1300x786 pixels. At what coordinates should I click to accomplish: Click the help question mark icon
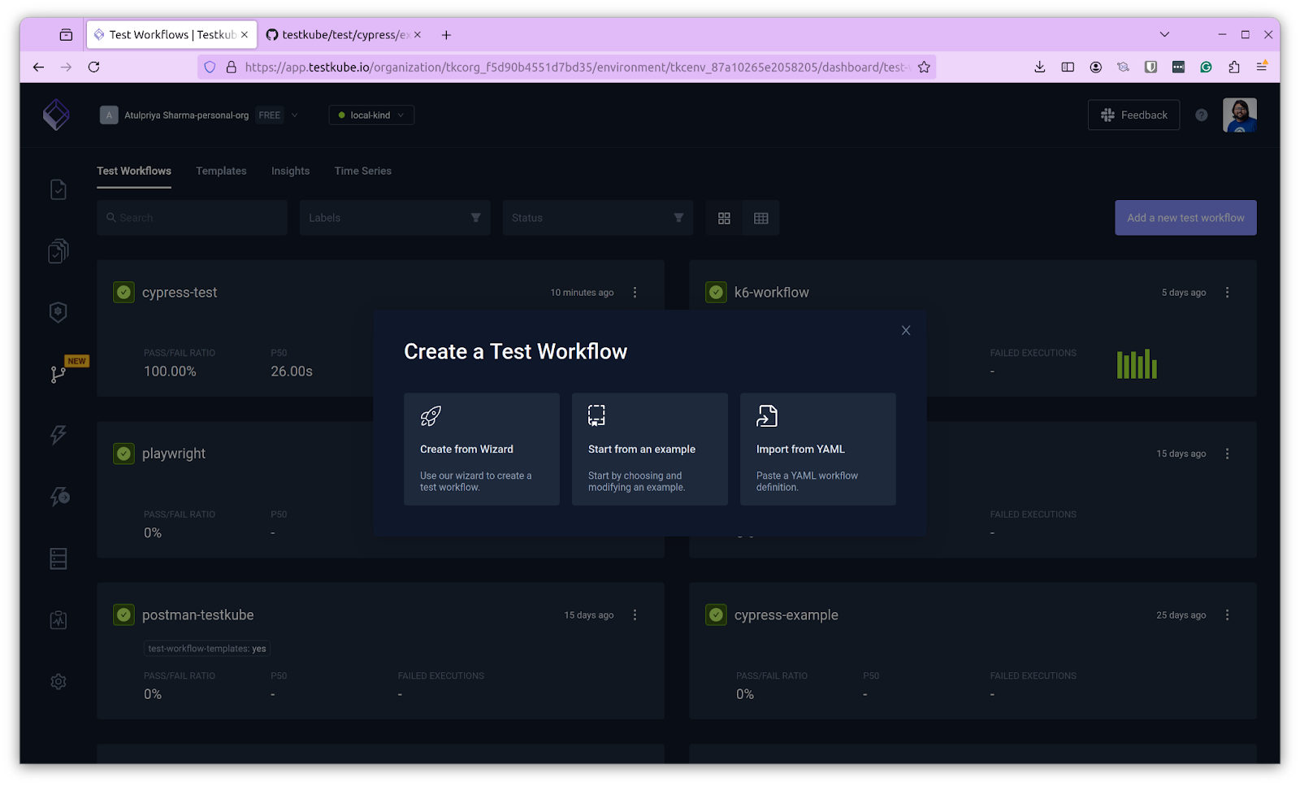[x=1202, y=115]
